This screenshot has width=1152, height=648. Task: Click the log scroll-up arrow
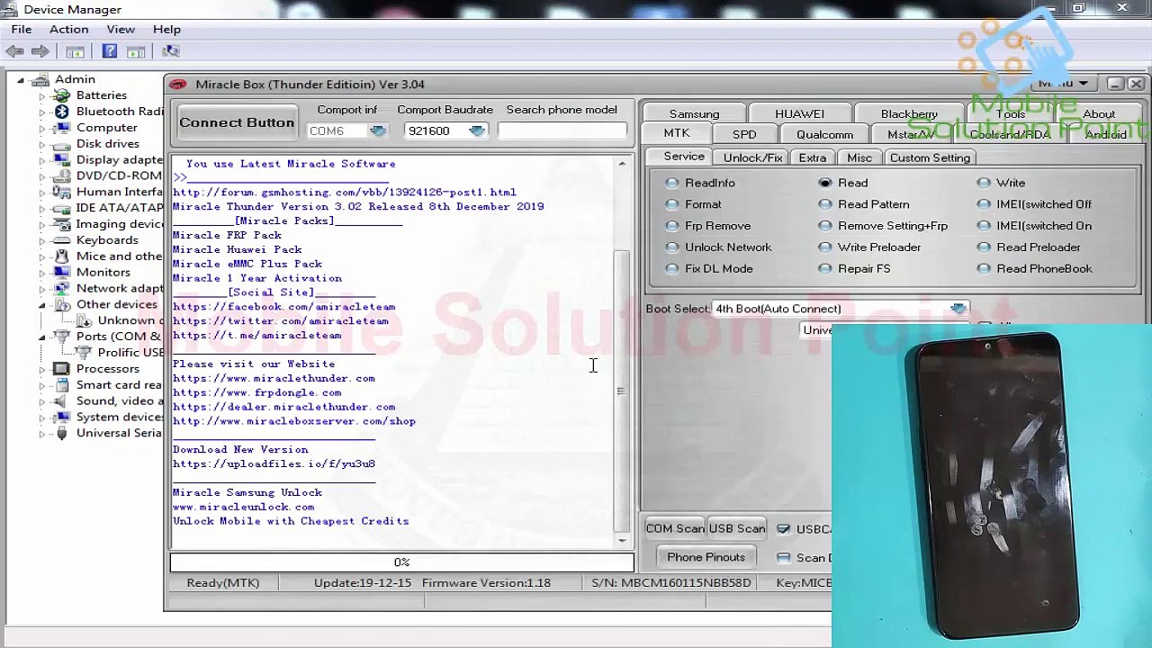coord(622,164)
